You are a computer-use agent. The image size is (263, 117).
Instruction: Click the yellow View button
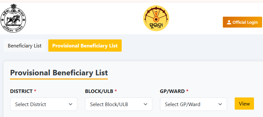pos(244,104)
